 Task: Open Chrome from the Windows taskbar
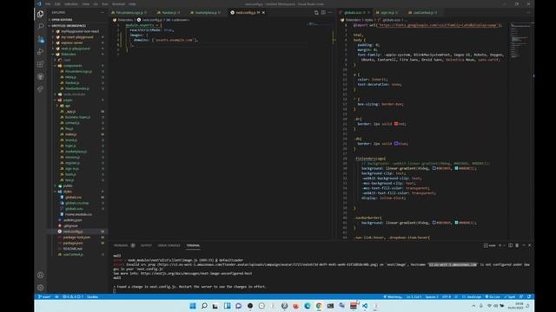[319, 306]
